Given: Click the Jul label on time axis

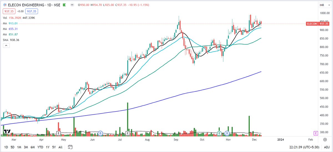Looking at the screenshot, I should [x=120, y=140].
